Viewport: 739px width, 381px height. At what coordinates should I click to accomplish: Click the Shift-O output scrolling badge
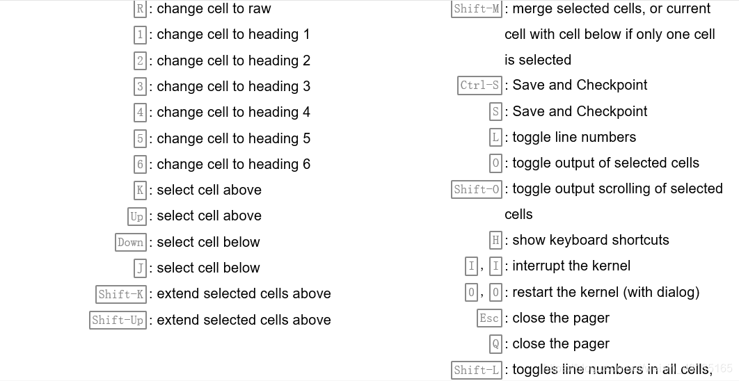(477, 189)
